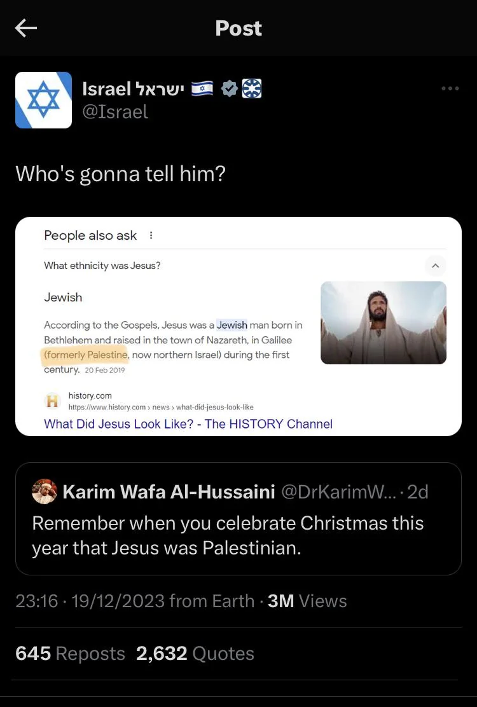Open Karim Wafa Al-Hussaini's avatar
The height and width of the screenshot is (707, 477).
[x=44, y=491]
